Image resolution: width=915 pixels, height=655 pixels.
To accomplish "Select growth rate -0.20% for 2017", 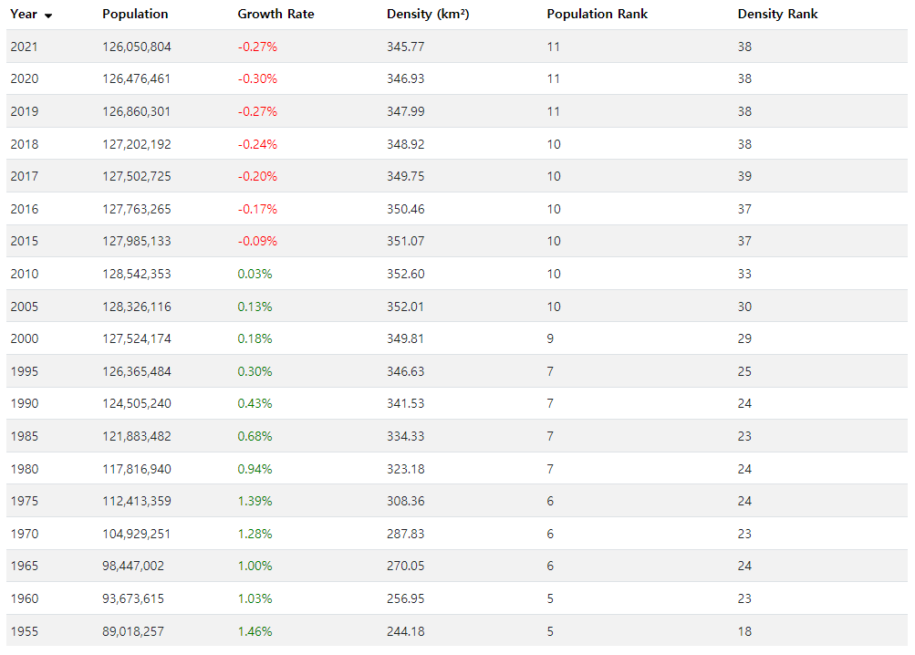I will (x=257, y=176).
